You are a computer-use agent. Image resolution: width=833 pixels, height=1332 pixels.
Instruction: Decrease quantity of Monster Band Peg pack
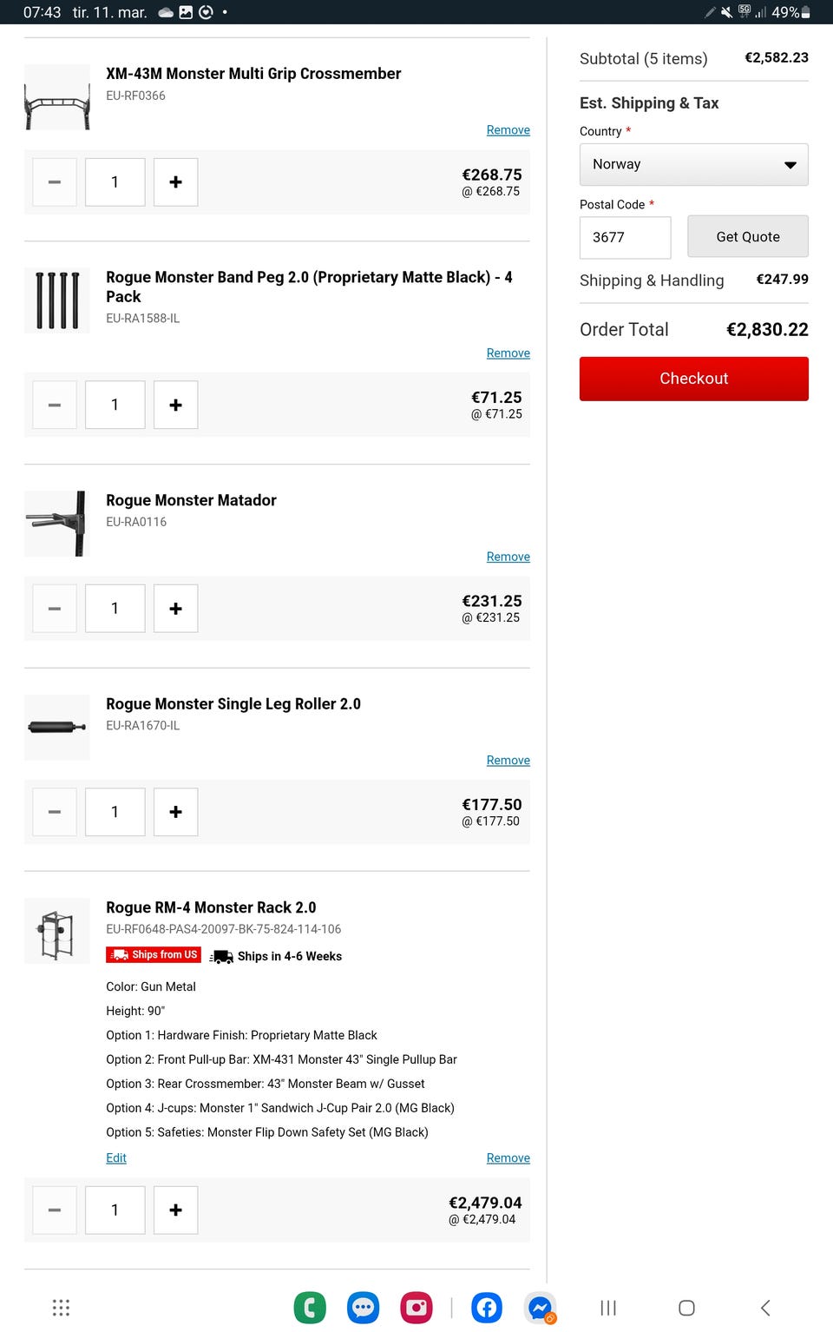pos(55,405)
